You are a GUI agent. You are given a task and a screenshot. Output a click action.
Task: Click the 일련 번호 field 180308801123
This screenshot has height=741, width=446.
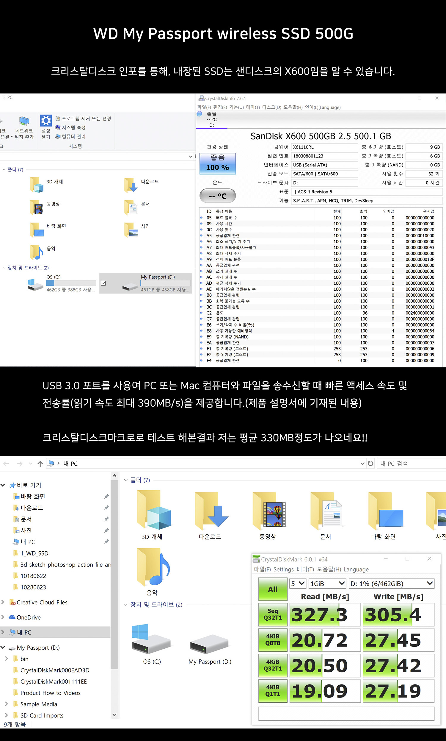pos(324,156)
